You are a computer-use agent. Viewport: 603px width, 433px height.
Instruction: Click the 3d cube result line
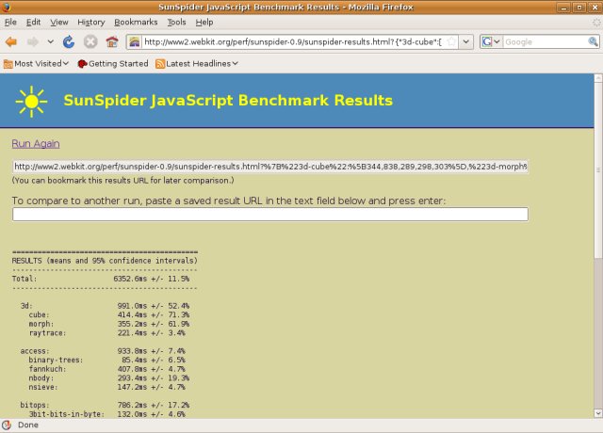point(109,315)
